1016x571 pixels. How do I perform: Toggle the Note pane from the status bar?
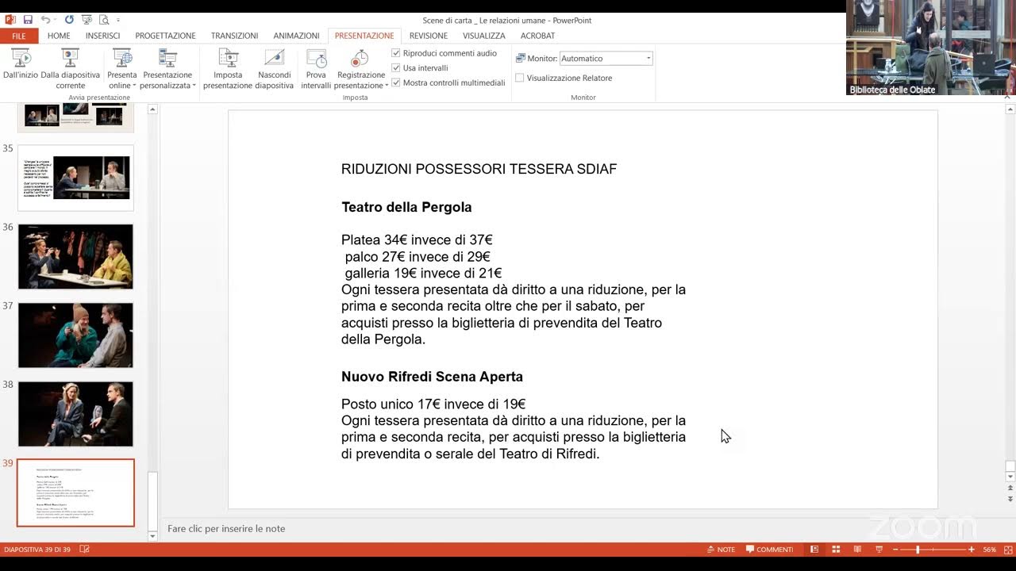tap(721, 550)
